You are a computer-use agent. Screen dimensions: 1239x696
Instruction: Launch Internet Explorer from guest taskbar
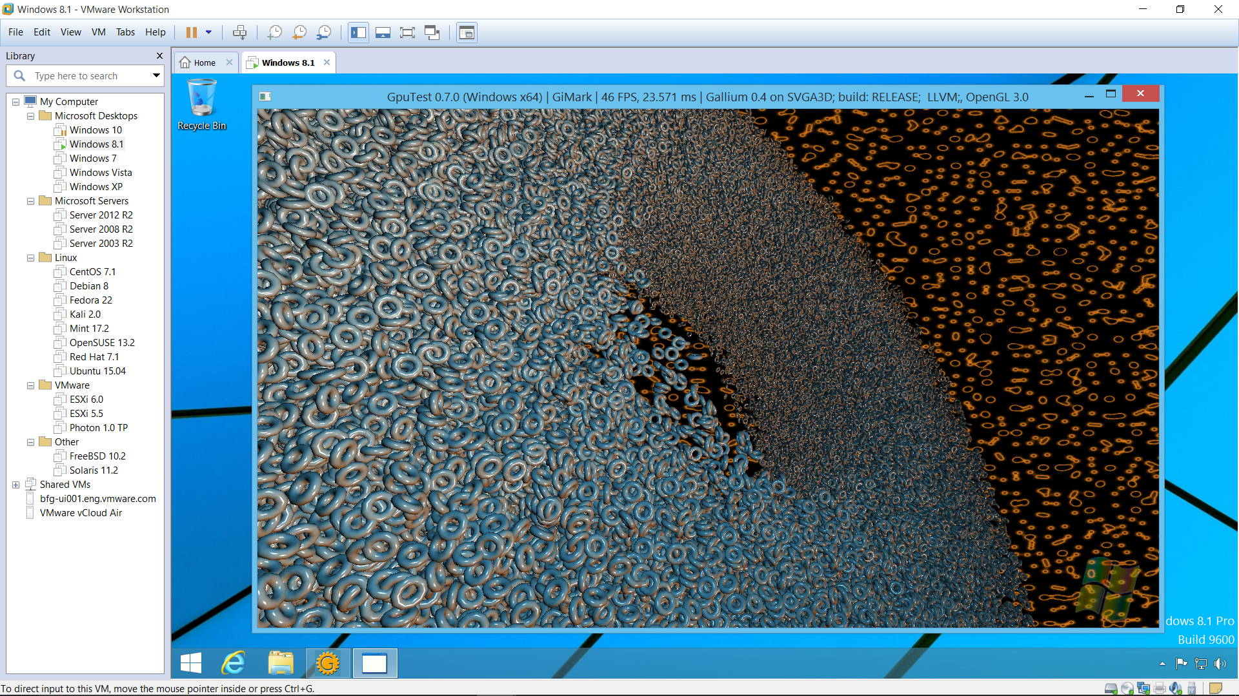pos(234,663)
